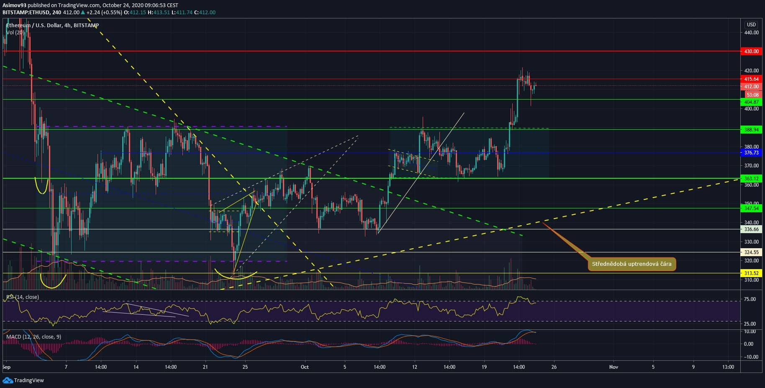The height and width of the screenshot is (388, 765).
Task: Click the 53:08 candle countdown label
Action: (x=752, y=95)
